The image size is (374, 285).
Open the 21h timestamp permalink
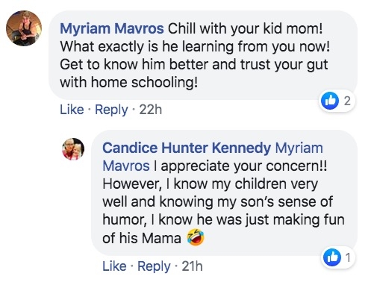coord(192,266)
